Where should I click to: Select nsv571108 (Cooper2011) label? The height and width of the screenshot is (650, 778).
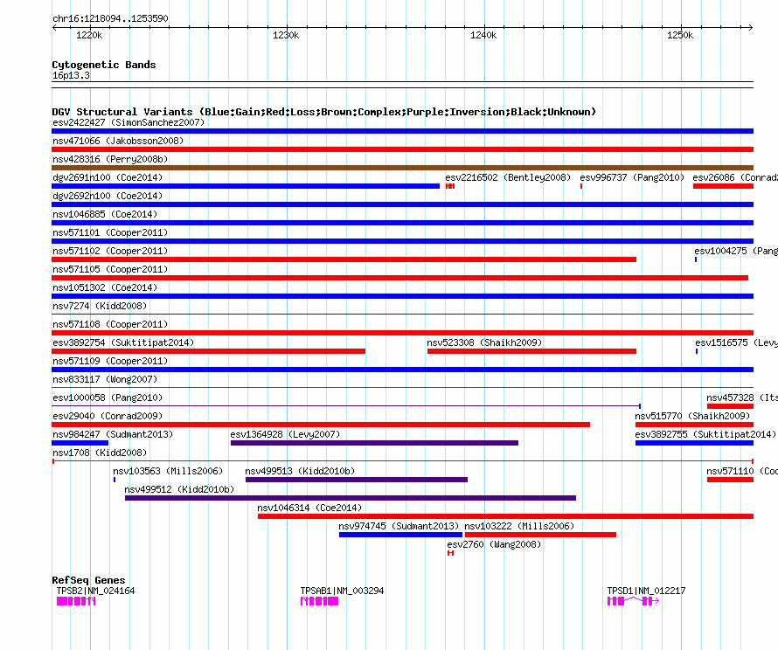pos(110,324)
